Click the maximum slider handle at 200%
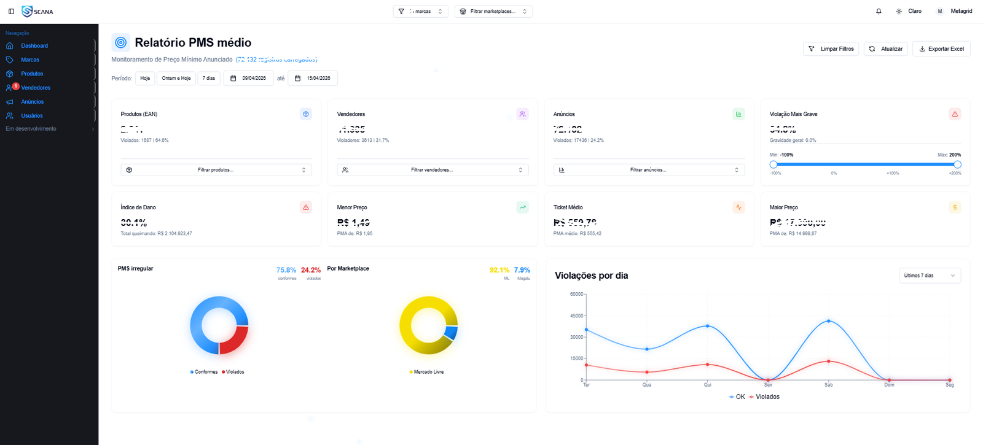The height and width of the screenshot is (445, 983). click(x=957, y=164)
